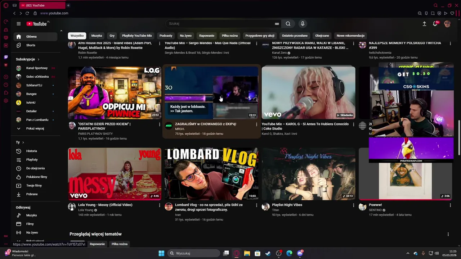Open the History clock icon in Opera sidebar
Image resolution: width=461 pixels, height=259 pixels.
(6, 85)
